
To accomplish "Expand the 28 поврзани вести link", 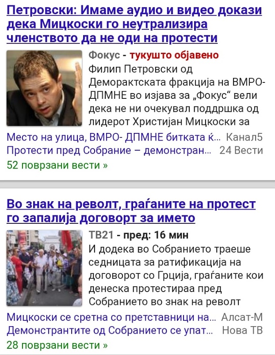I will pyautogui.click(x=57, y=345).
